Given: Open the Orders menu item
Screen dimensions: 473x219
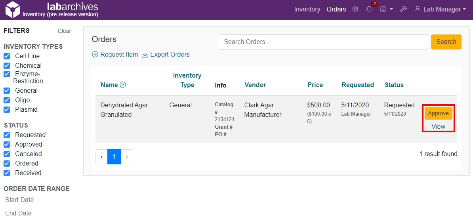Looking at the screenshot, I should [x=336, y=9].
